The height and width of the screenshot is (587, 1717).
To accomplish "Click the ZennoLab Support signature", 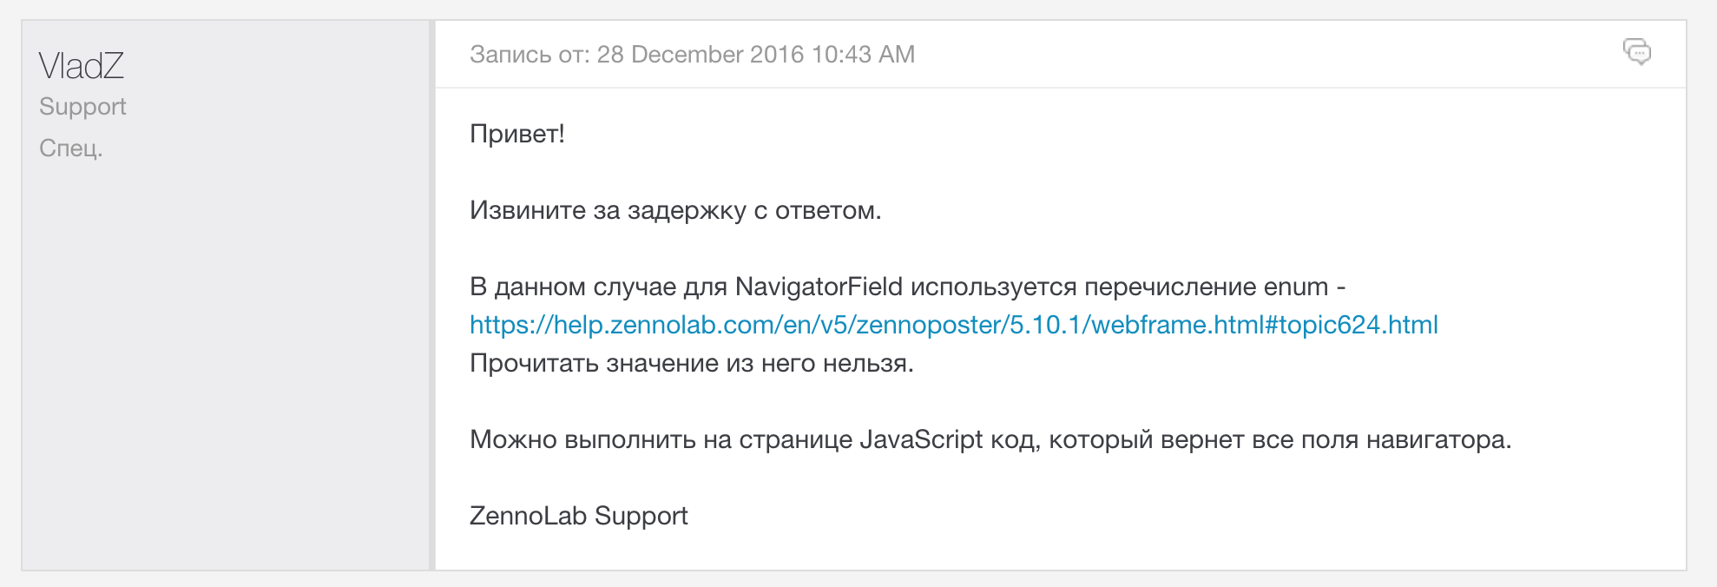I will click(x=579, y=516).
